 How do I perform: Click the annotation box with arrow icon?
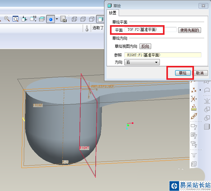pos(194,127)
